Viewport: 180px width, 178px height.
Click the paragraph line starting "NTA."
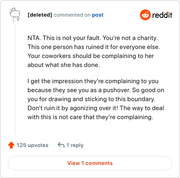(x=93, y=38)
